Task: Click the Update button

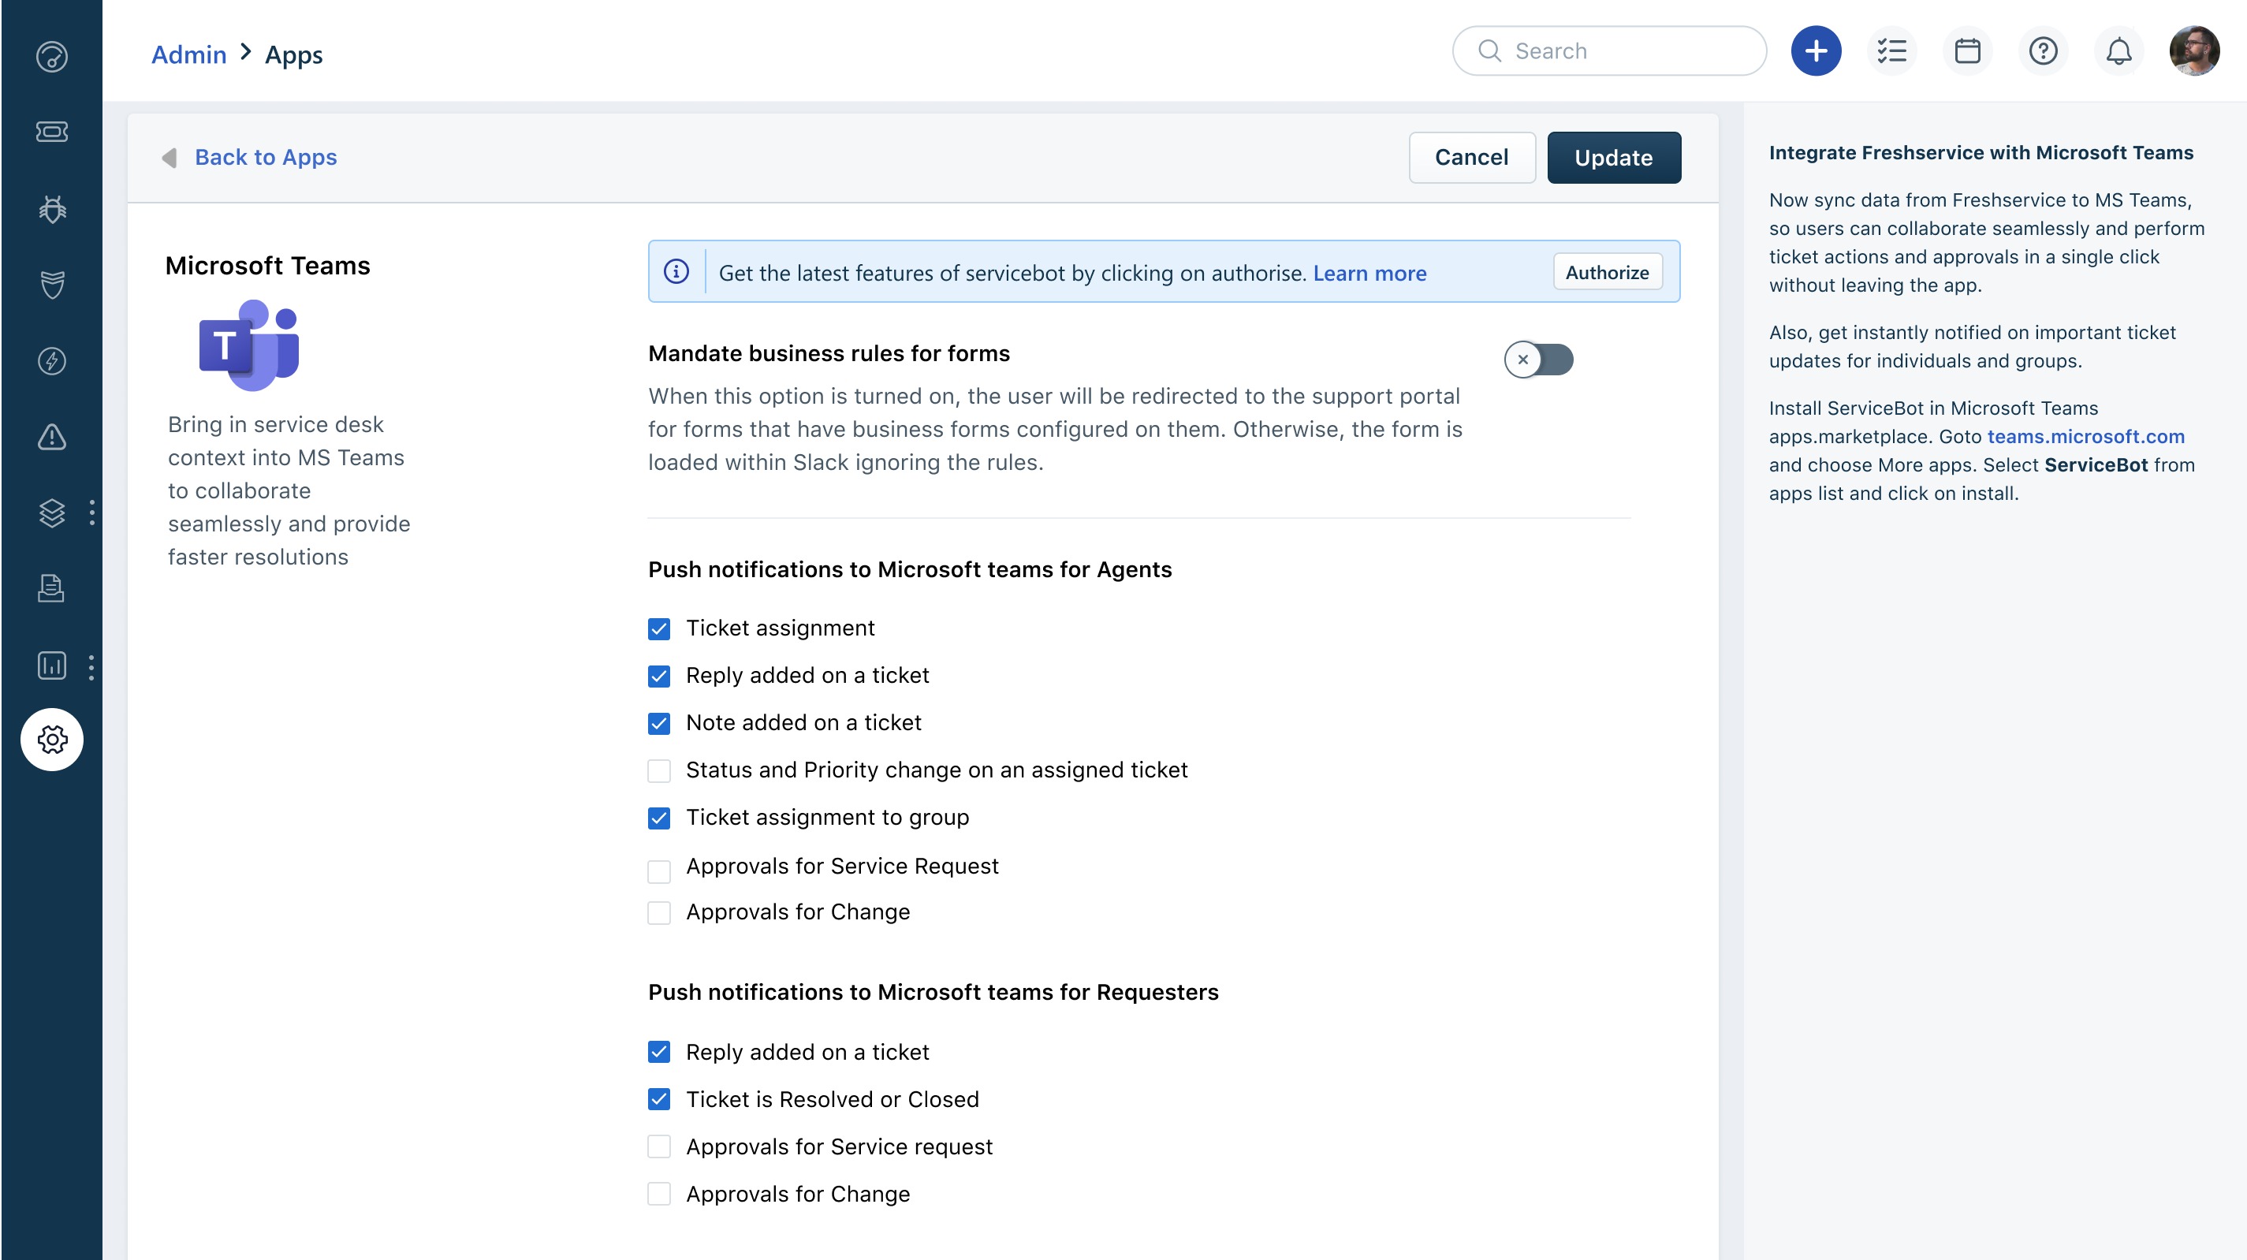Action: (x=1613, y=158)
